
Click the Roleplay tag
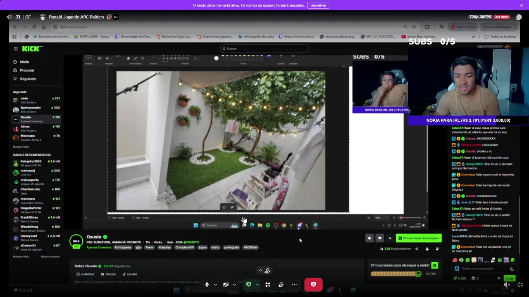164,247
